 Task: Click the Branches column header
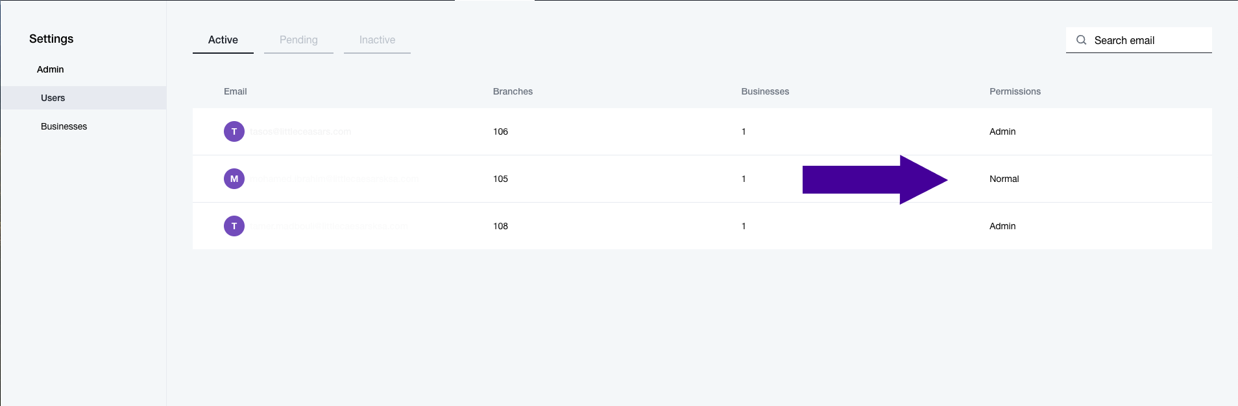[x=512, y=91]
